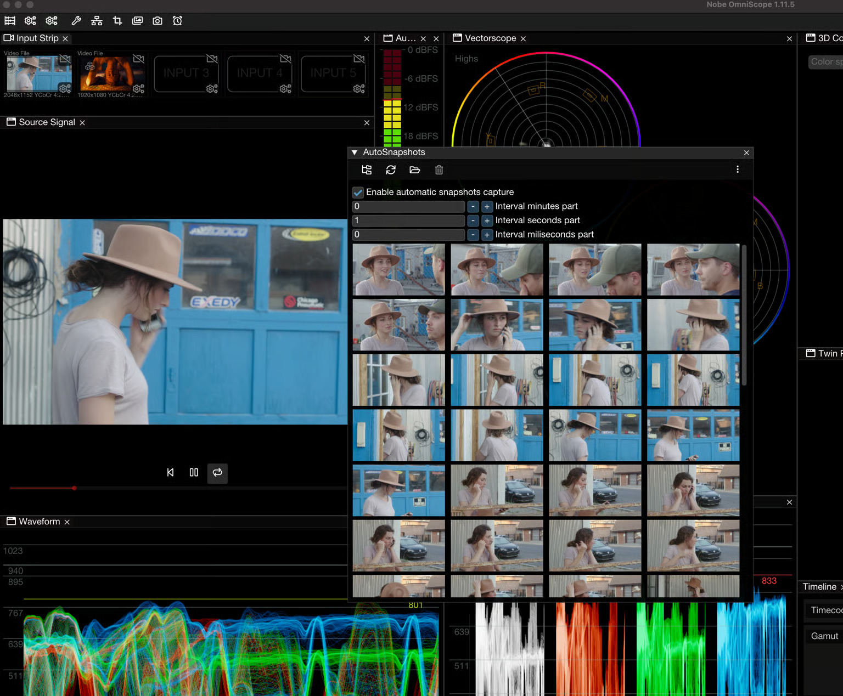Close the AutoSnapshots window
The height and width of the screenshot is (696, 843).
tap(746, 152)
